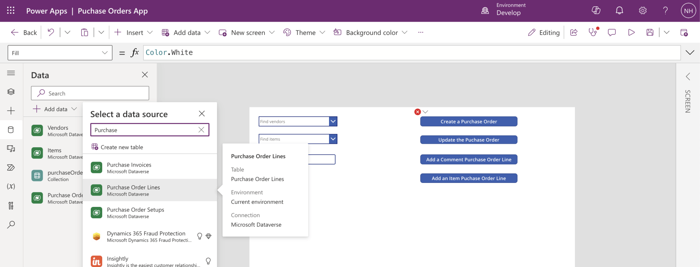Open the notifications bell icon

click(620, 11)
